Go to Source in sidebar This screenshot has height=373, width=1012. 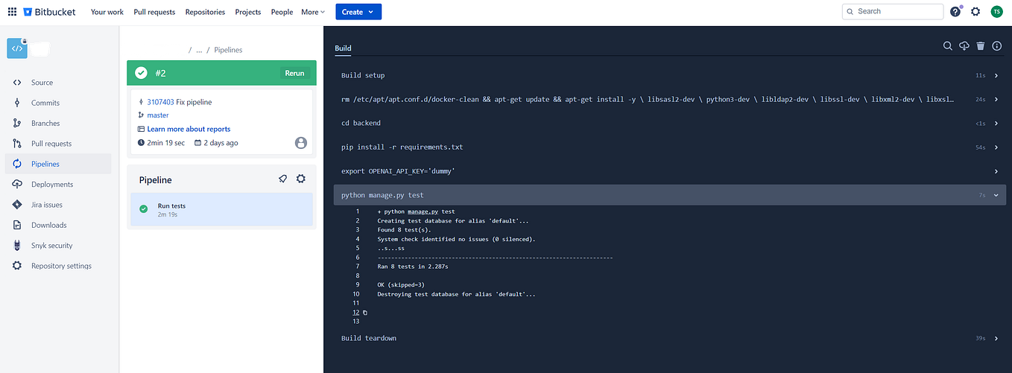(42, 83)
